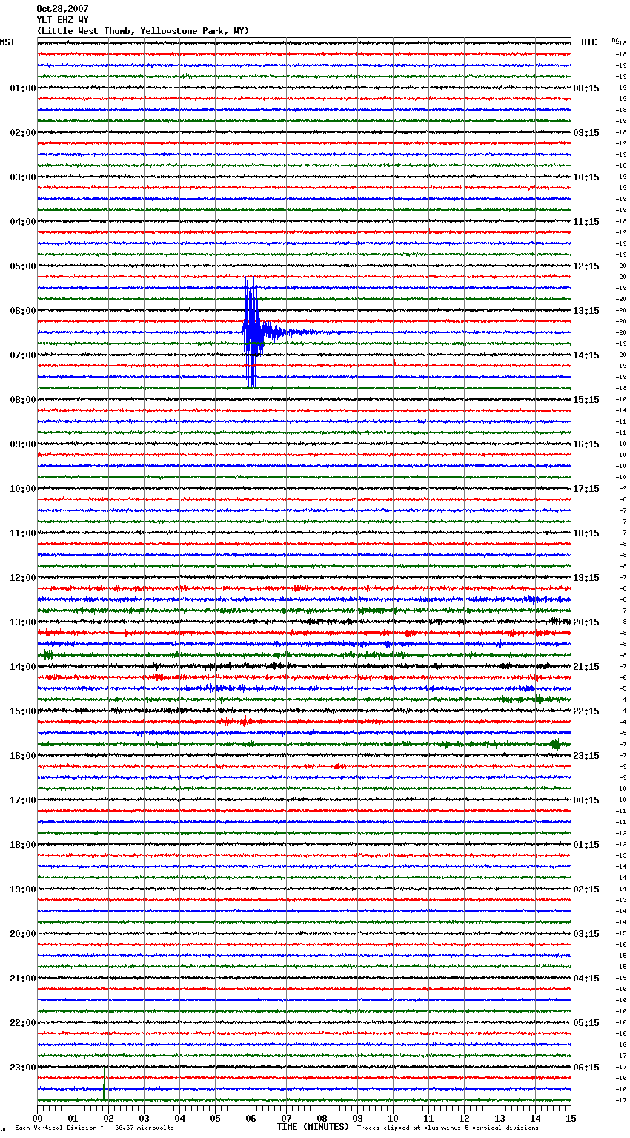
Task: Click the 09:15 UTC time label
Action: (x=586, y=133)
